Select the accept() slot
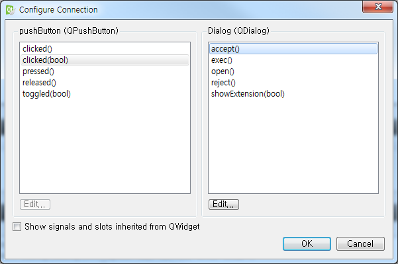The width and height of the screenshot is (398, 264). coord(293,49)
